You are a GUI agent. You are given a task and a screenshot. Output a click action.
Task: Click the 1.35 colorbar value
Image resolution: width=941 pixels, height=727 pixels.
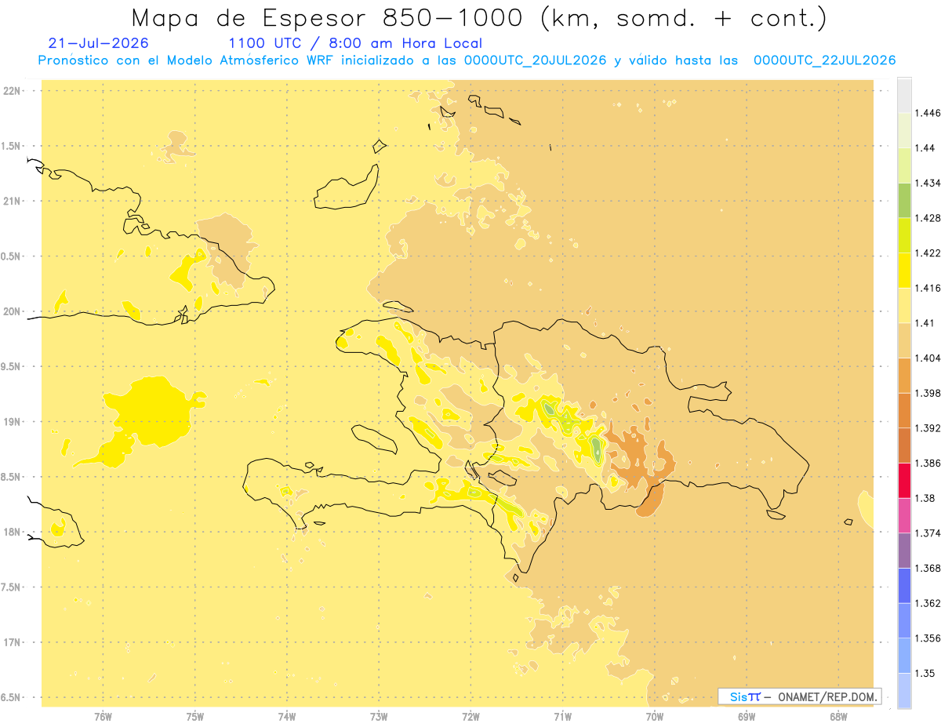[925, 673]
